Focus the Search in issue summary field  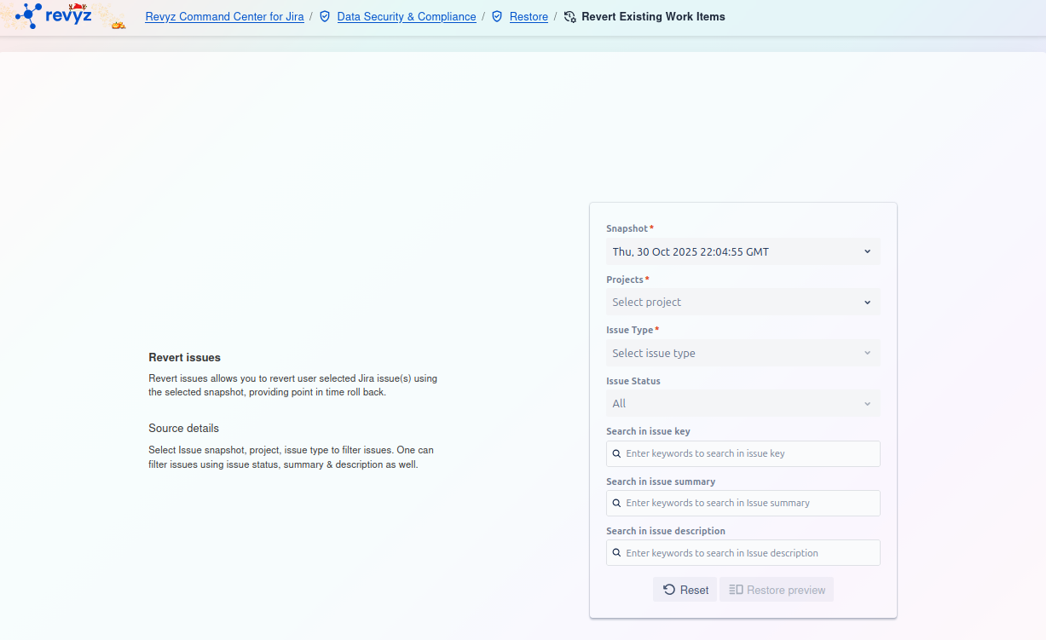(x=750, y=503)
